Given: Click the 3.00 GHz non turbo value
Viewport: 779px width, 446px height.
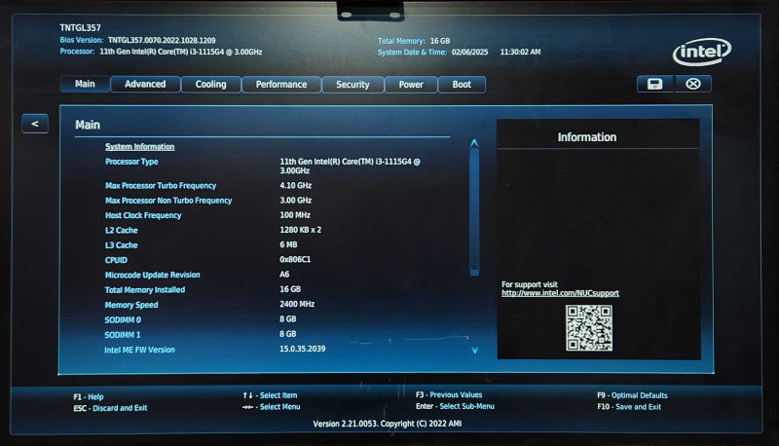Looking at the screenshot, I should click(x=296, y=201).
